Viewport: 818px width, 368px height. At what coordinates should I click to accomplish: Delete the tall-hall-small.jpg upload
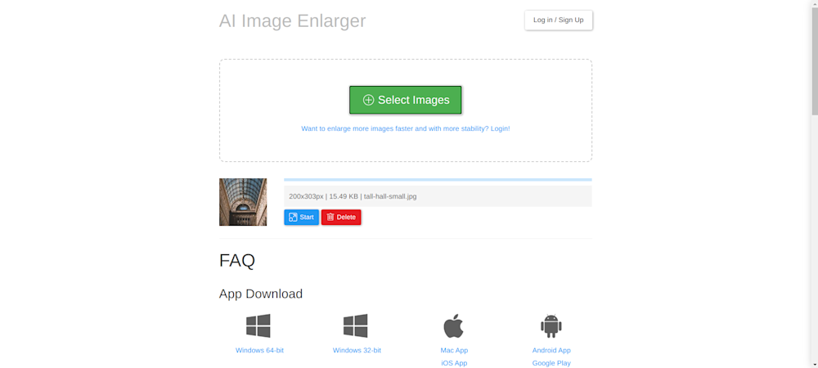tap(341, 218)
